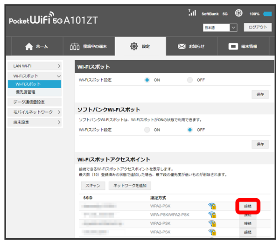Image resolution: width=280 pixels, height=243 pixels.
Task: Click the battery status icon
Action: coord(268,14)
